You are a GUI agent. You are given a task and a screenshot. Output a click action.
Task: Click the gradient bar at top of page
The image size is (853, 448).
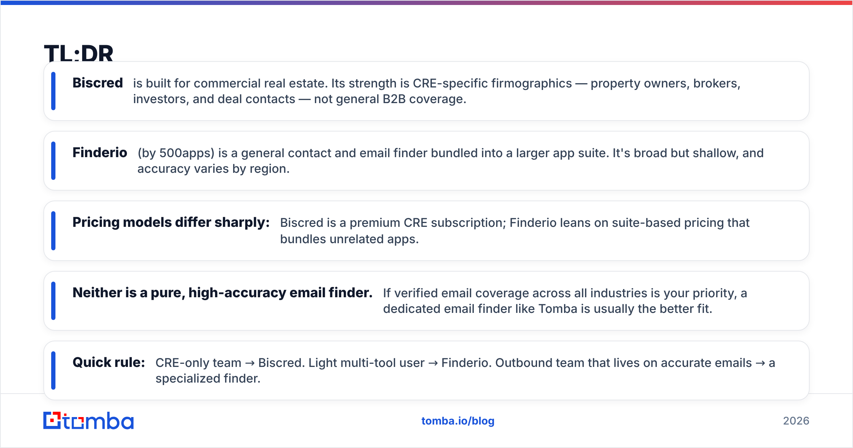tap(426, 2)
